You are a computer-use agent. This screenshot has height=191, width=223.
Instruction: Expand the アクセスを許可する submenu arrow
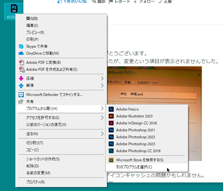tap(102, 118)
